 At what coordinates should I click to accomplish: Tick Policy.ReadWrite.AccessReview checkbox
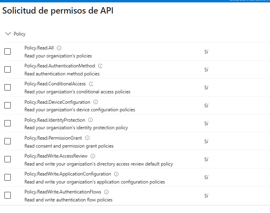(8, 159)
